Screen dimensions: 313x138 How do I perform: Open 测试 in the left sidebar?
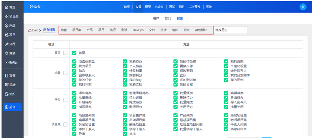click(x=10, y=53)
